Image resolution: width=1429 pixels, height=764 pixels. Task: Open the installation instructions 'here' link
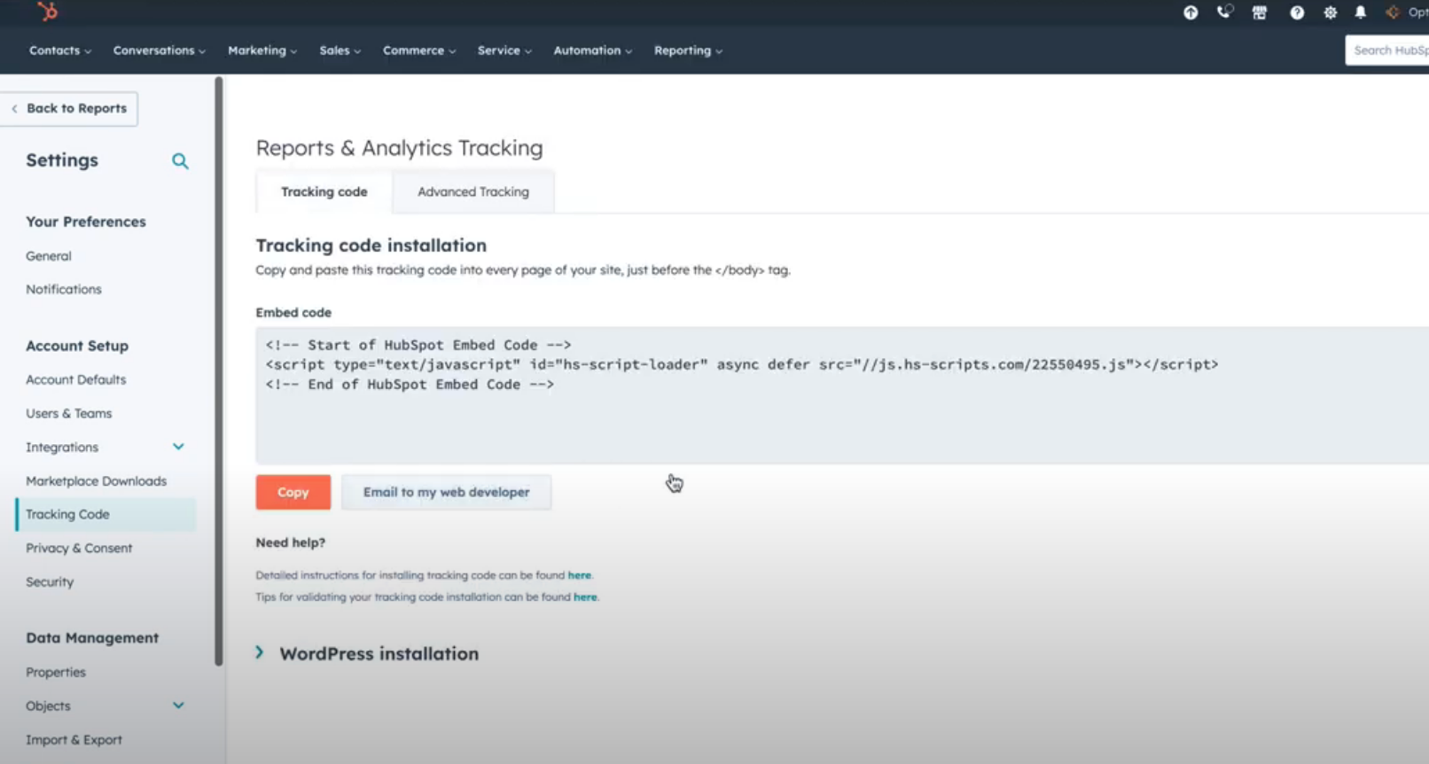[580, 575]
